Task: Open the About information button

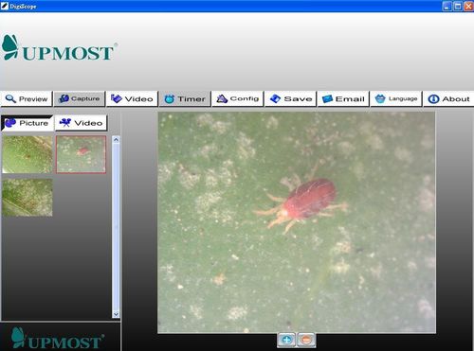Action: (448, 99)
